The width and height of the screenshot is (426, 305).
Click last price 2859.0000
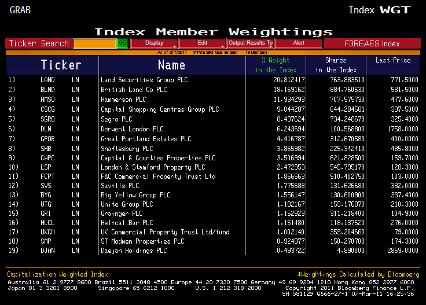403,251
